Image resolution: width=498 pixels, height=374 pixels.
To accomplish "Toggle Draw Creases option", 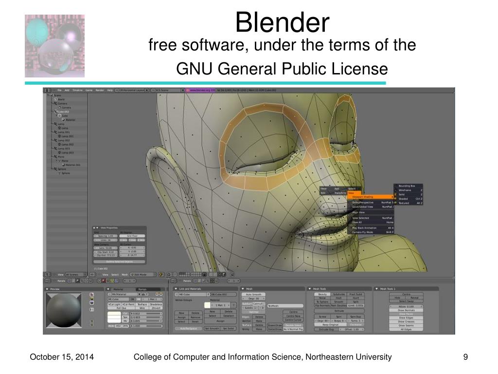I will click(406, 321).
